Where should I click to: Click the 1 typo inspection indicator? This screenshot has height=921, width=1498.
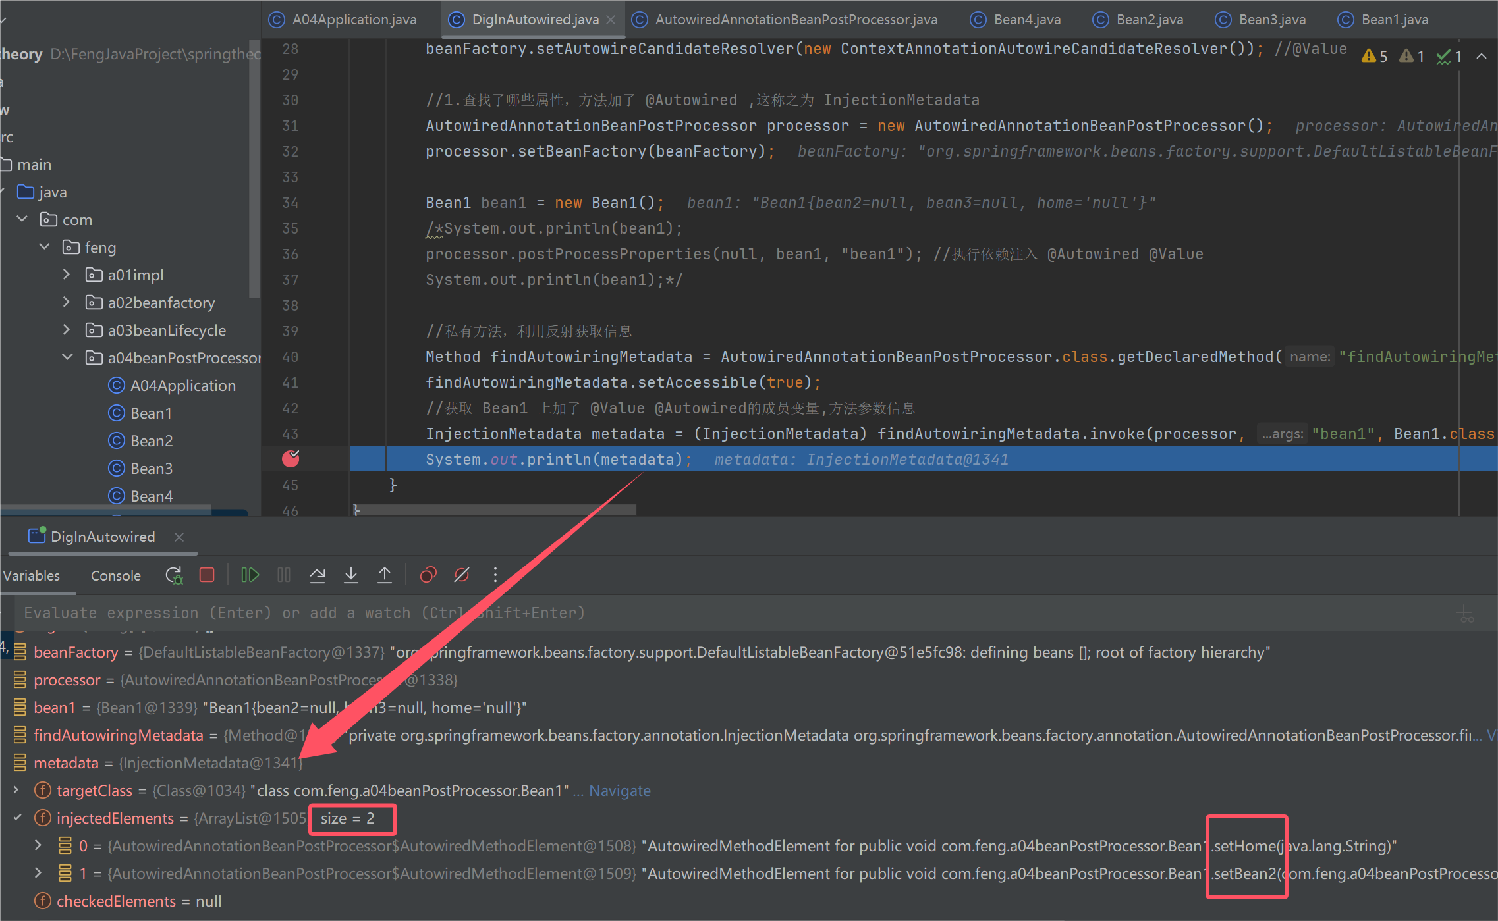[x=1449, y=57]
